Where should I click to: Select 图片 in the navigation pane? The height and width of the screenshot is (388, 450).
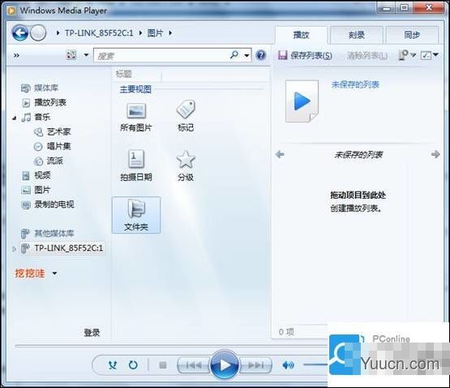coord(36,190)
